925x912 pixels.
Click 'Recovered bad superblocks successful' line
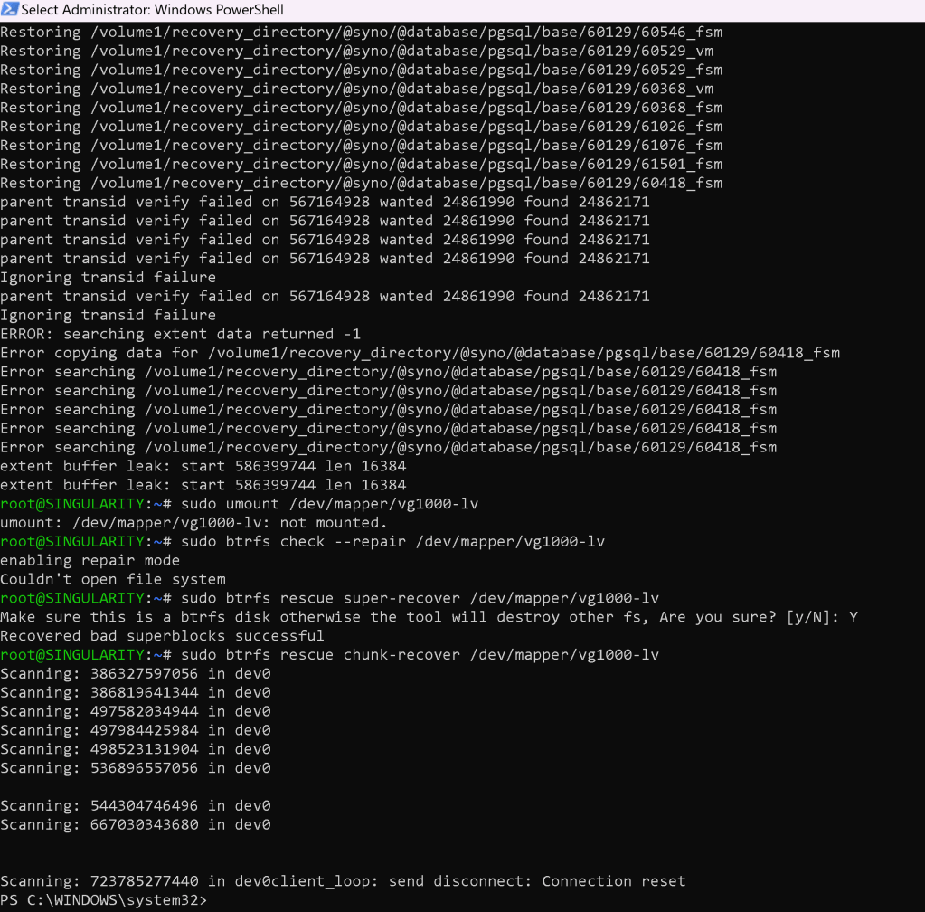[162, 636]
